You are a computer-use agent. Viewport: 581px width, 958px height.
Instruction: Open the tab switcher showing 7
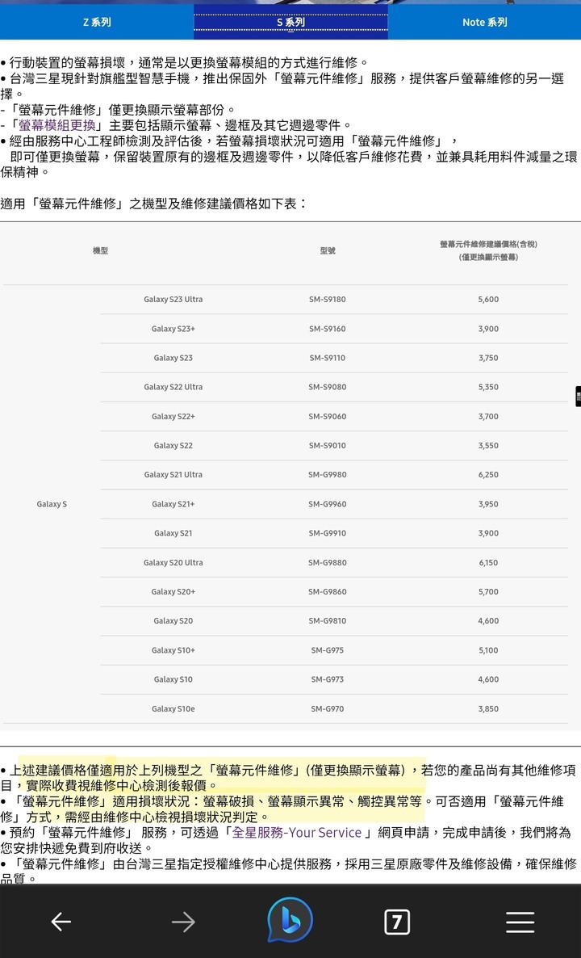click(x=397, y=922)
